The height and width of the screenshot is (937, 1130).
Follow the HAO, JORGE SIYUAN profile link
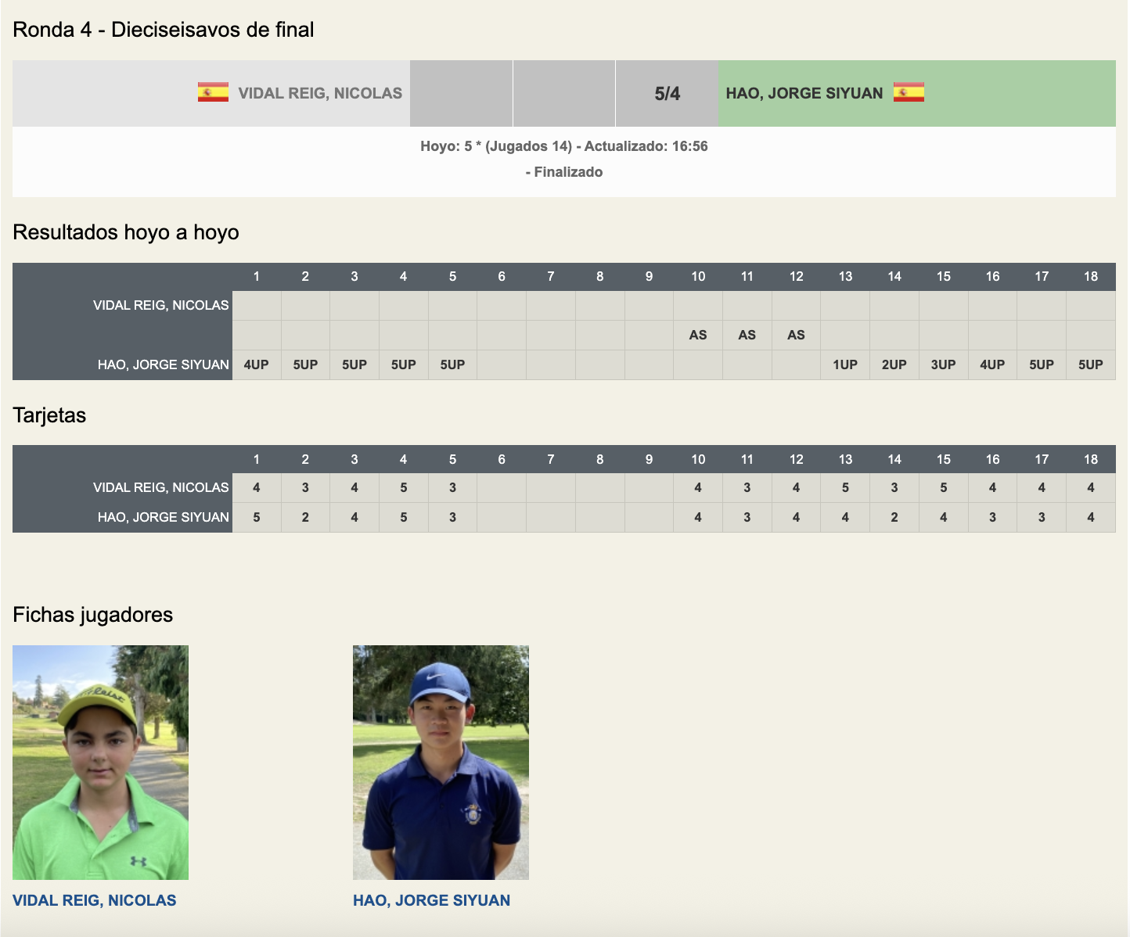(x=431, y=900)
